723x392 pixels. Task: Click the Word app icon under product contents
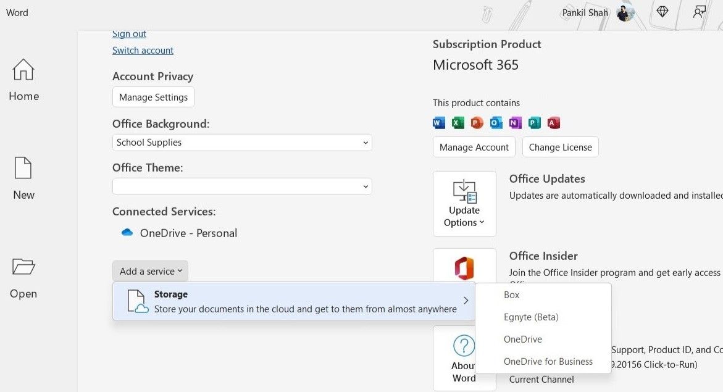pos(439,123)
